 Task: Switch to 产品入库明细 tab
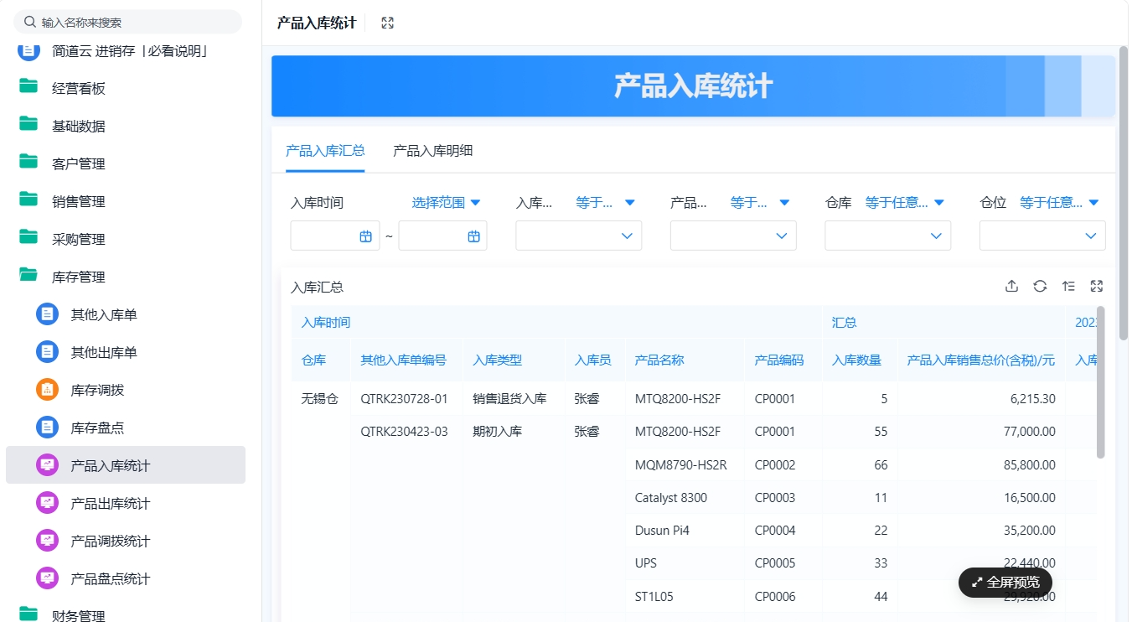pos(433,151)
